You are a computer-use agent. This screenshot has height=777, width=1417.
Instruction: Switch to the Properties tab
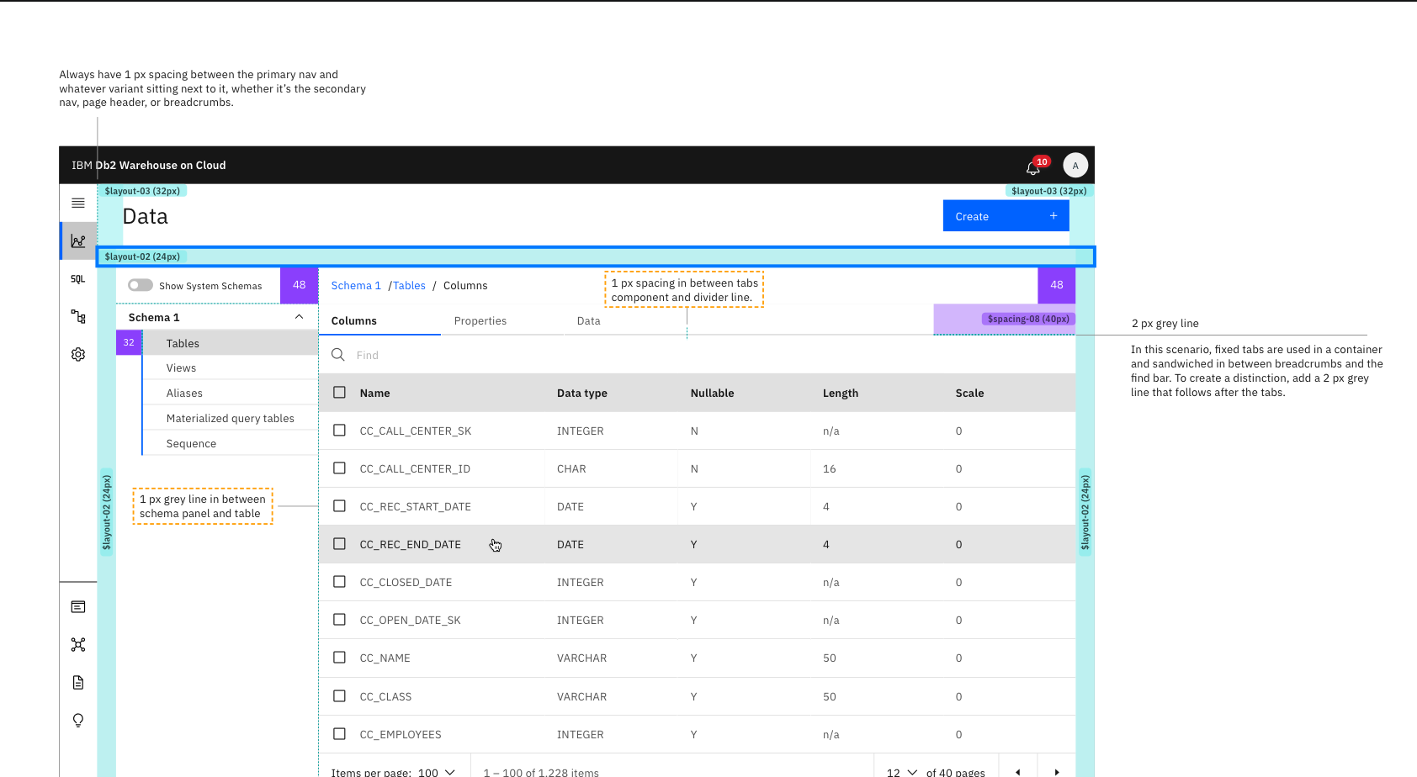[x=480, y=321]
